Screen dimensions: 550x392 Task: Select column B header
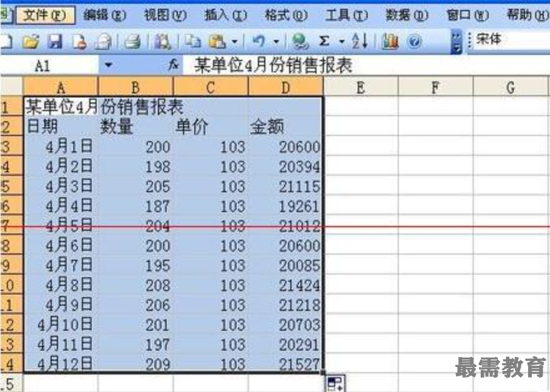tap(135, 87)
